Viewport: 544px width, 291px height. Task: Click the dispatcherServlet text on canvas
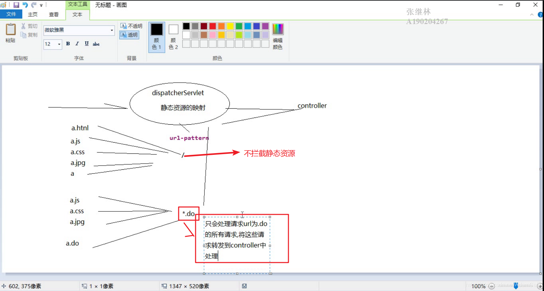pos(178,93)
